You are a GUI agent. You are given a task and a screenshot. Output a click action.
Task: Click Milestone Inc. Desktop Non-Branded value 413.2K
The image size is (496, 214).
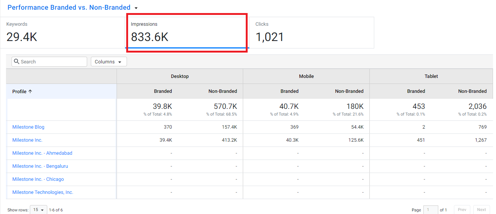point(229,140)
